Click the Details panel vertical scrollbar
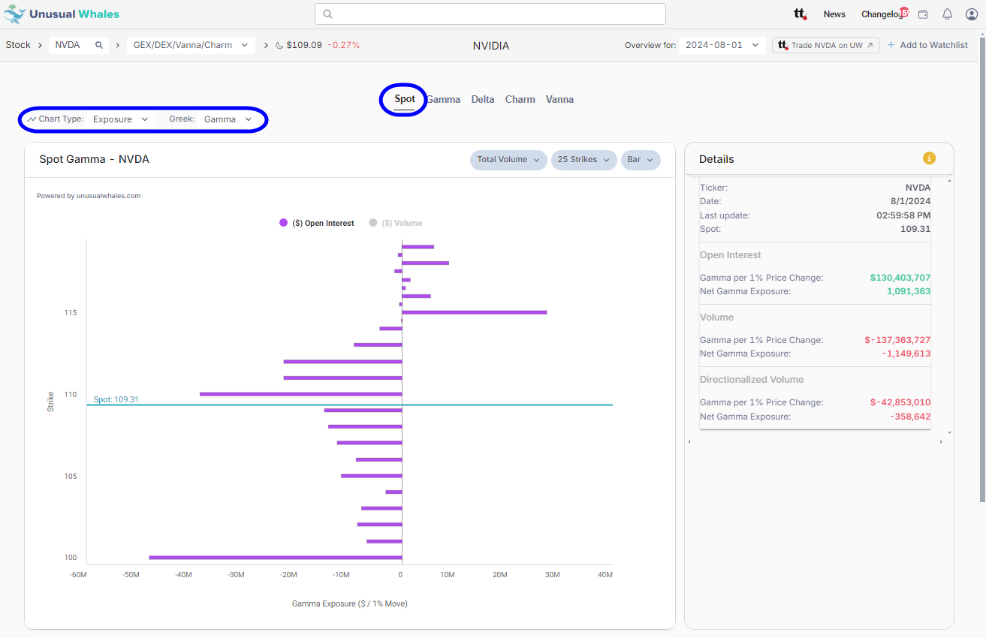The image size is (986, 638). click(949, 306)
